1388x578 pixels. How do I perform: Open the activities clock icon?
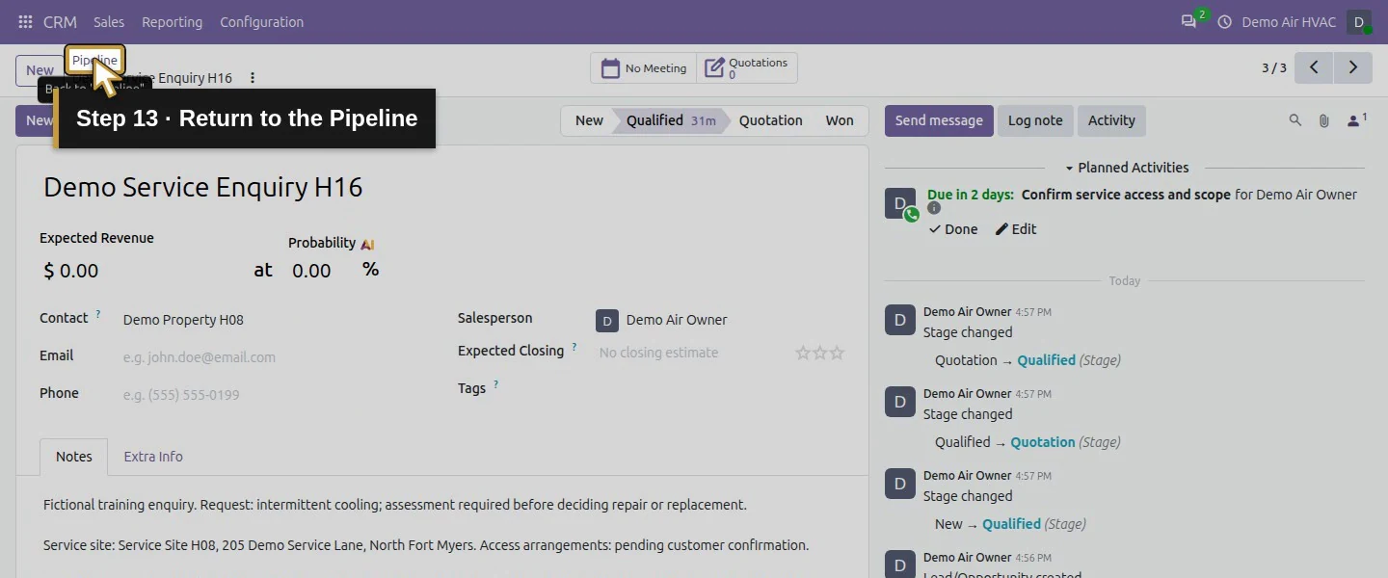tap(1225, 22)
